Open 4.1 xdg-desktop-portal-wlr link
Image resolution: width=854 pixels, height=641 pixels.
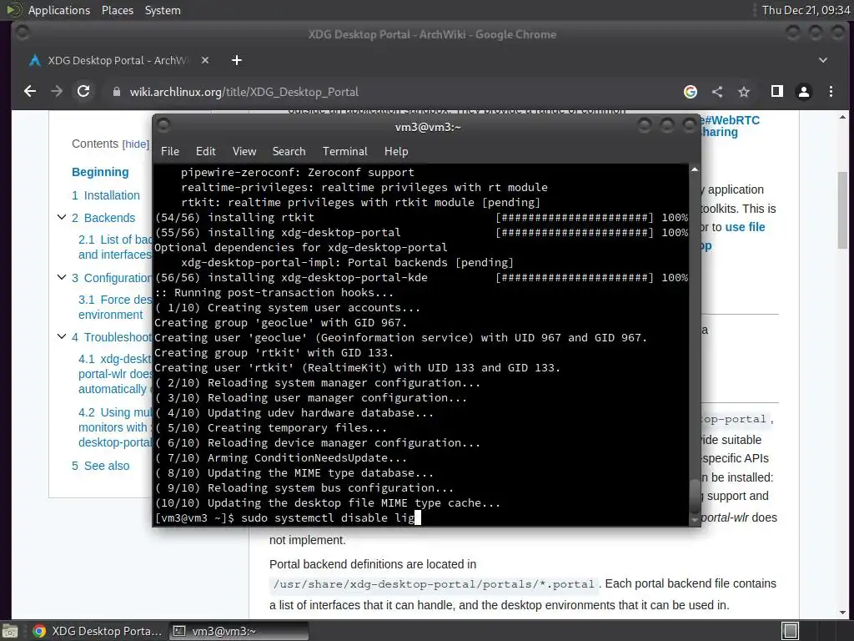115,374
